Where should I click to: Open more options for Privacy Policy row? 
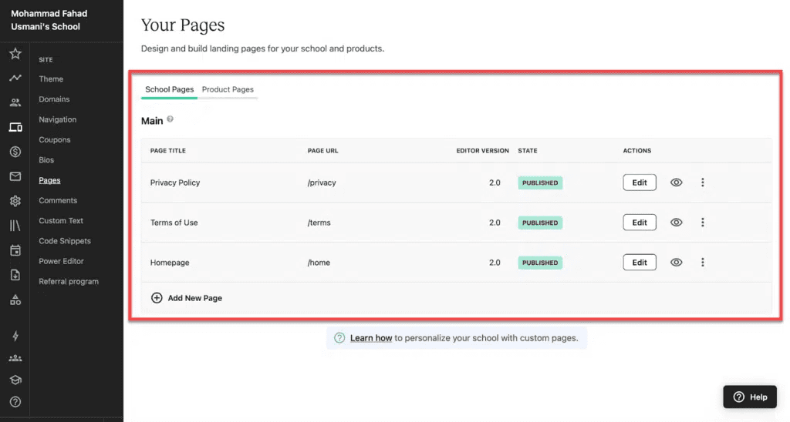pyautogui.click(x=702, y=183)
